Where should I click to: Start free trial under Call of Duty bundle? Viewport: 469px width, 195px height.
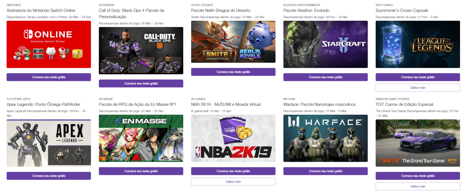pyautogui.click(x=141, y=83)
